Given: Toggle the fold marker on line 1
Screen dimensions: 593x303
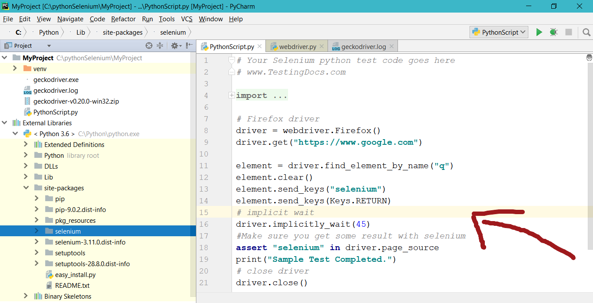Looking at the screenshot, I should pos(232,60).
